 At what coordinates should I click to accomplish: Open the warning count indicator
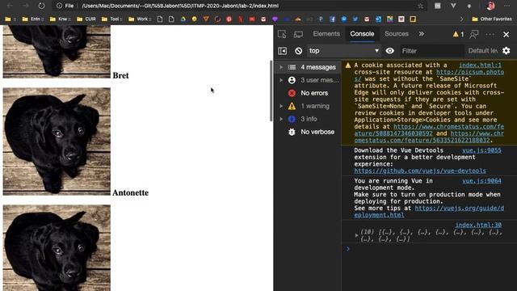[x=458, y=34]
